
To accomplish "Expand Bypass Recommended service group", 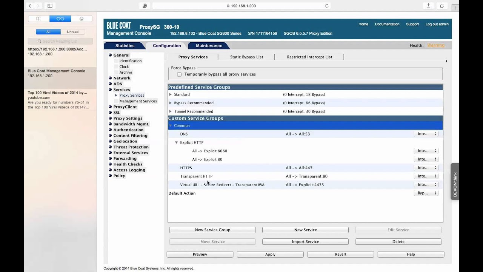I will click(x=171, y=103).
